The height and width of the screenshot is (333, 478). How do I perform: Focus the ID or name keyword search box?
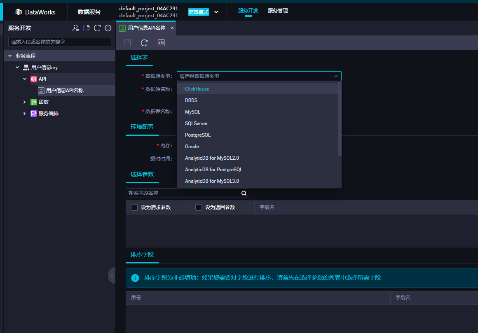pyautogui.click(x=60, y=42)
